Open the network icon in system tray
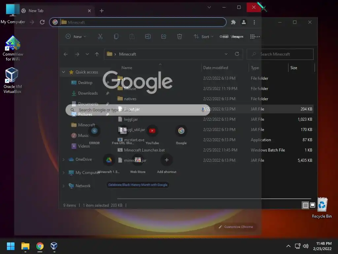 pos(298,246)
